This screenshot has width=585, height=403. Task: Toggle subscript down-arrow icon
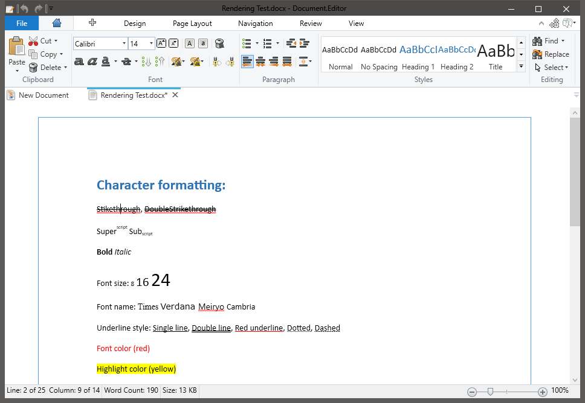pos(146,62)
